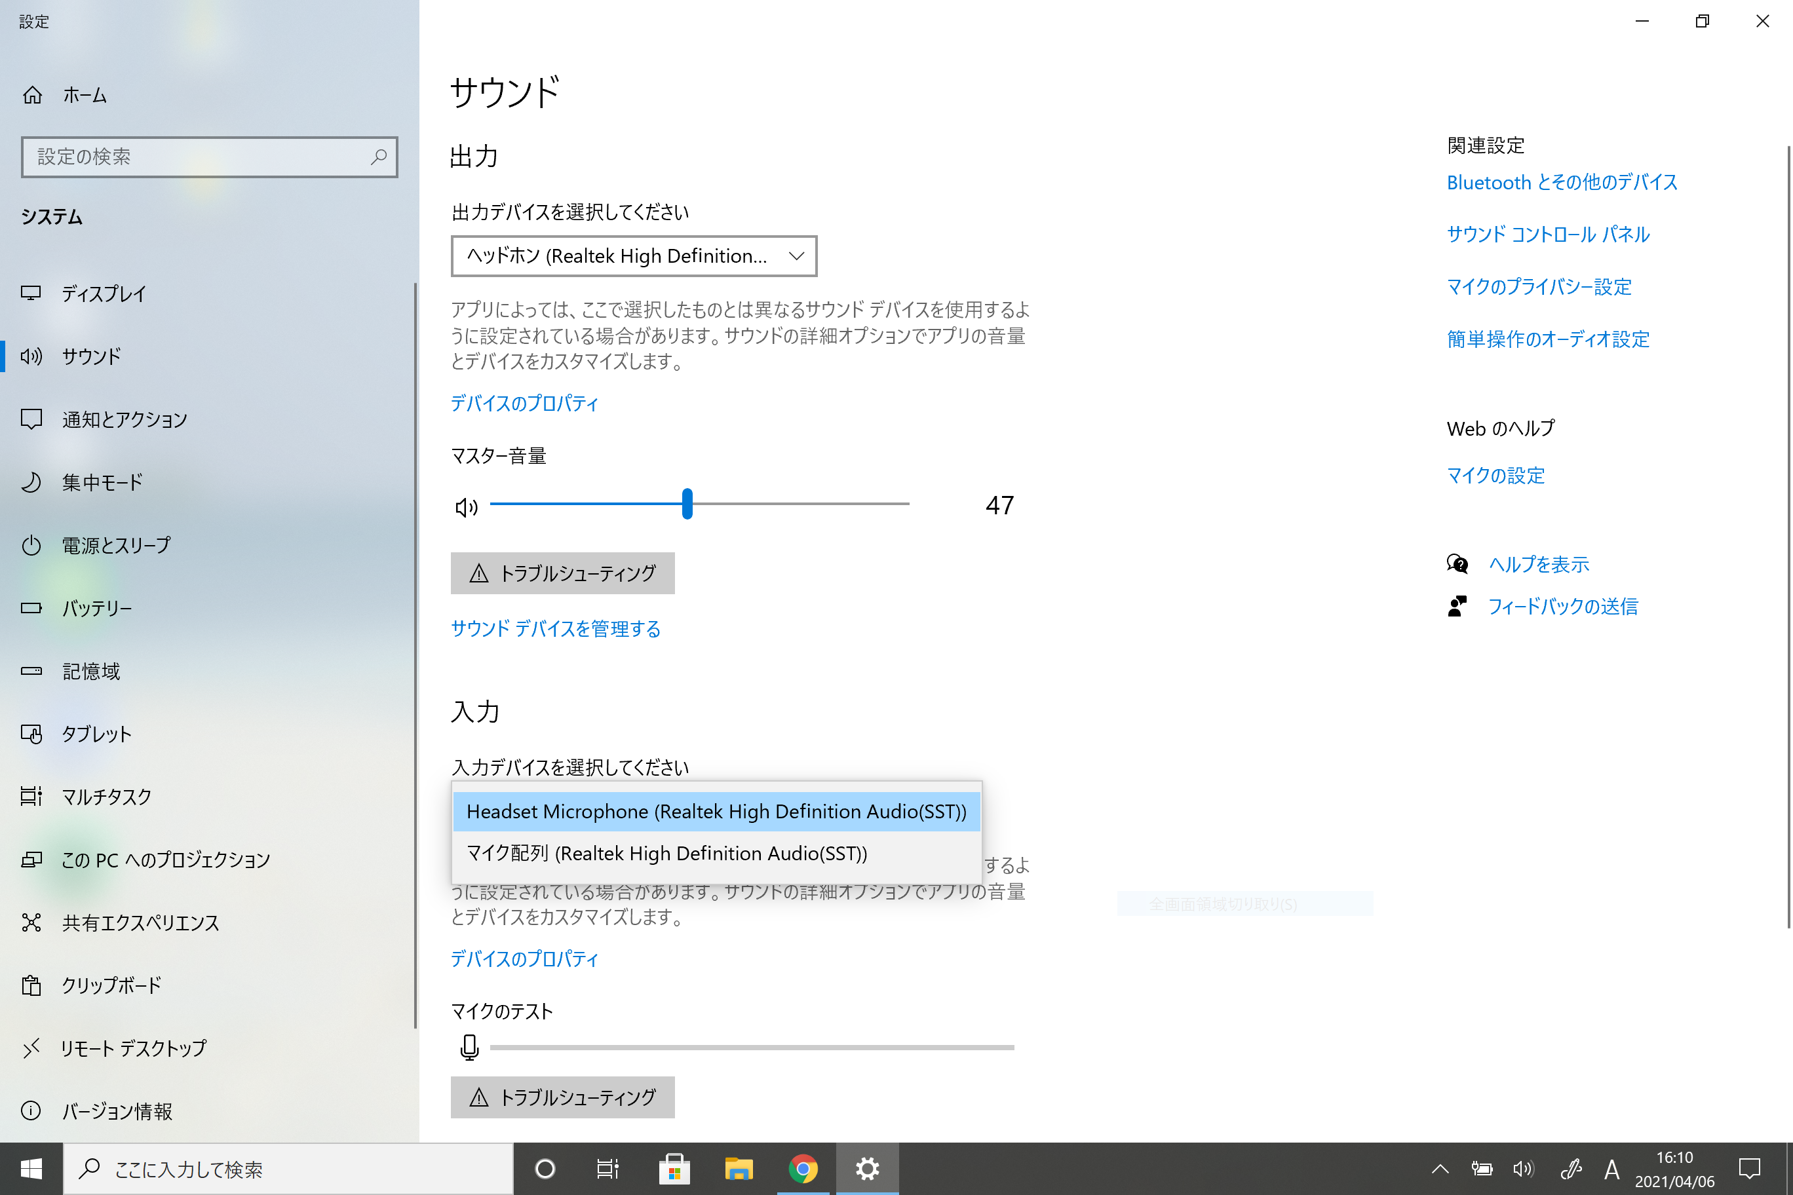Image resolution: width=1793 pixels, height=1195 pixels.
Task: Open サウンド コントロール パネル link
Action: [x=1547, y=235]
